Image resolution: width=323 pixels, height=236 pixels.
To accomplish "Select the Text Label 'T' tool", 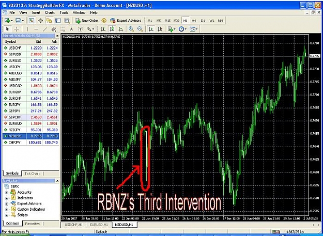I will point(80,29).
